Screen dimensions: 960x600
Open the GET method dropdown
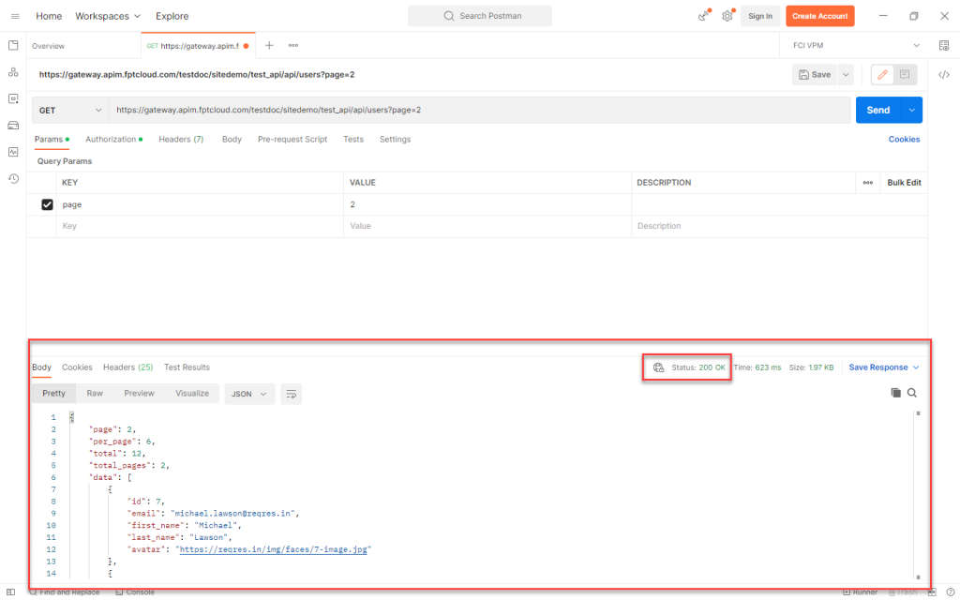pyautogui.click(x=70, y=110)
